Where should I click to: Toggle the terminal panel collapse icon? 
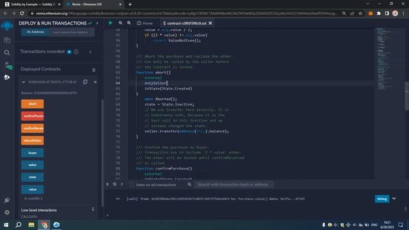107,184
